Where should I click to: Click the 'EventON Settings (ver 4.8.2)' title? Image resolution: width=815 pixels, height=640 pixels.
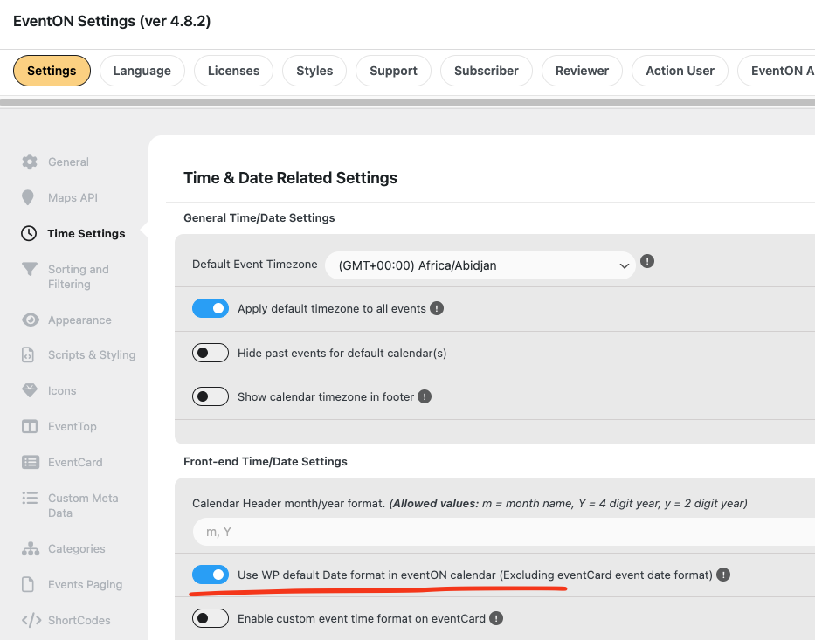click(112, 21)
